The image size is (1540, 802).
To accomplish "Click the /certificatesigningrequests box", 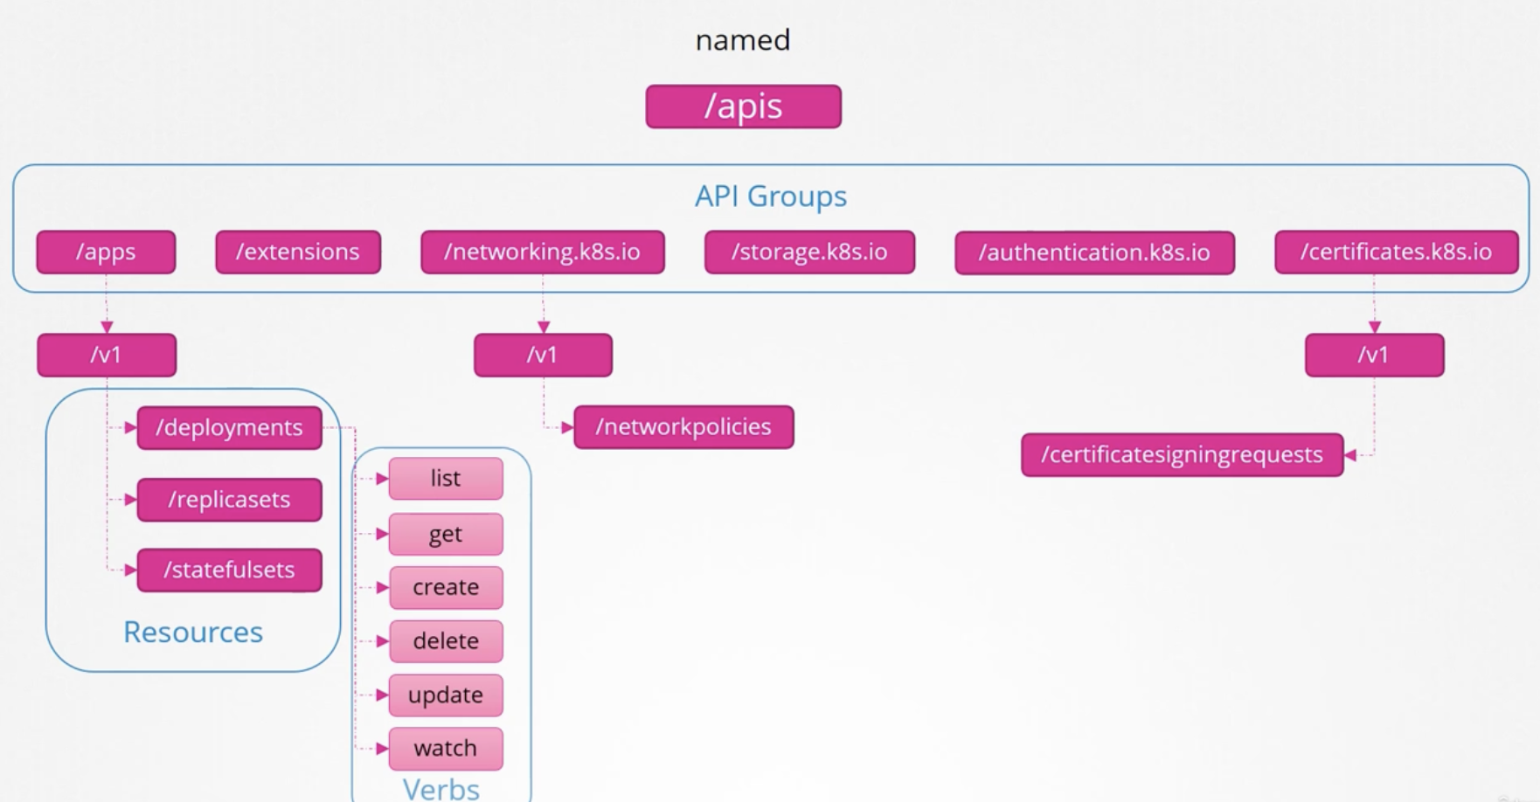I will pyautogui.click(x=1182, y=455).
